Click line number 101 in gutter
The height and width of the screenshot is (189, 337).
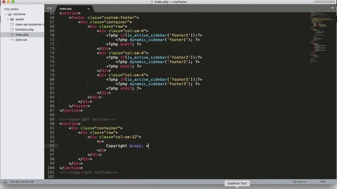[x=51, y=172]
